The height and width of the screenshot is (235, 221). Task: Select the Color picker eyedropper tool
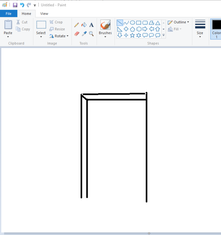click(x=84, y=34)
